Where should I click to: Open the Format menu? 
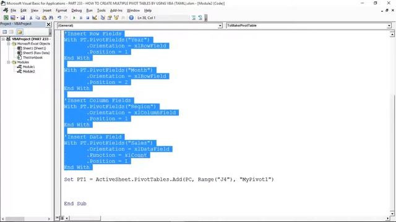pyautogui.click(x=61, y=10)
